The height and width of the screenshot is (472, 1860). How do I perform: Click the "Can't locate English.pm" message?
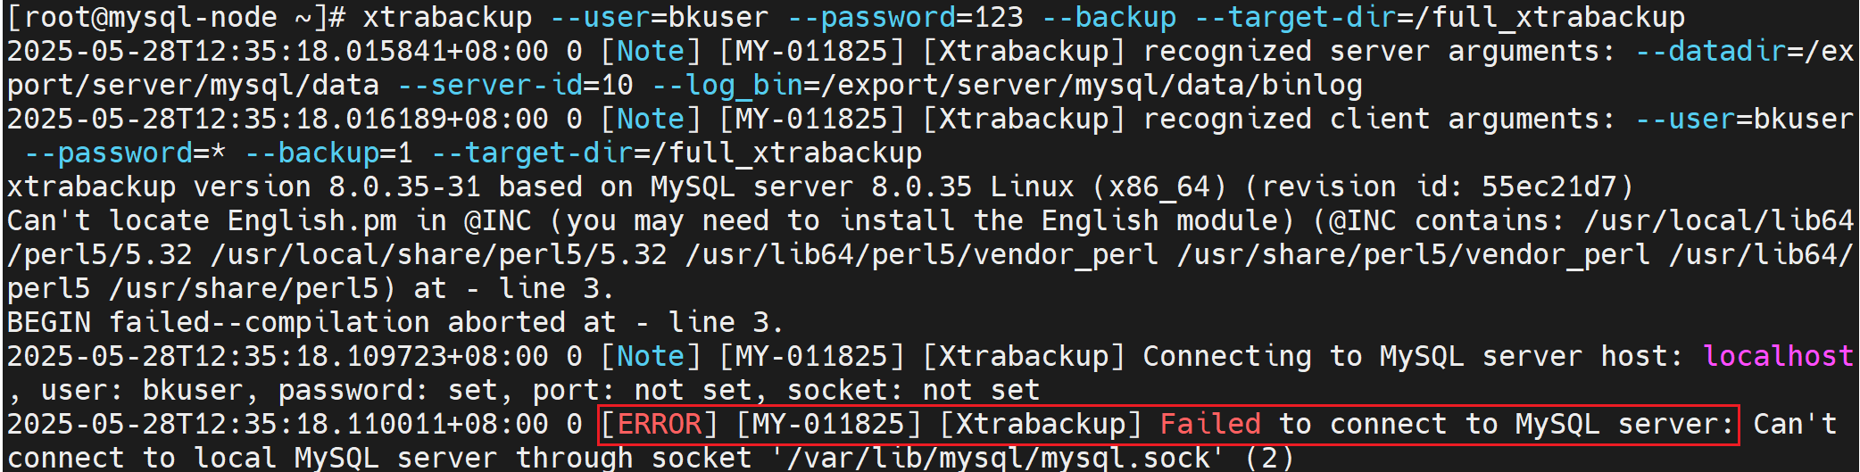point(202,220)
